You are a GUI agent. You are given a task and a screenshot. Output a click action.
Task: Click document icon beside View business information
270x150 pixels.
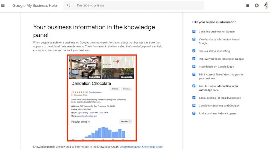[194, 39]
